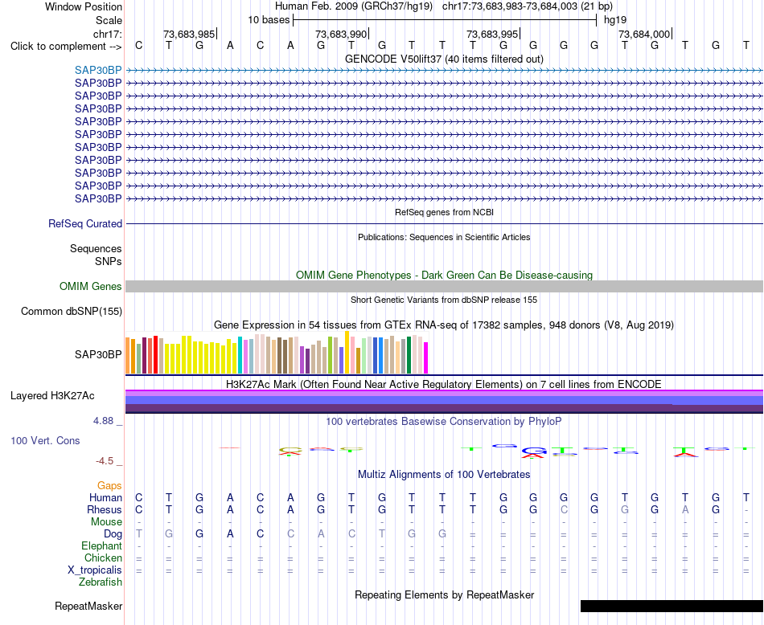The image size is (764, 625).
Task: Select the Chicken alignment row label
Action: tap(103, 558)
